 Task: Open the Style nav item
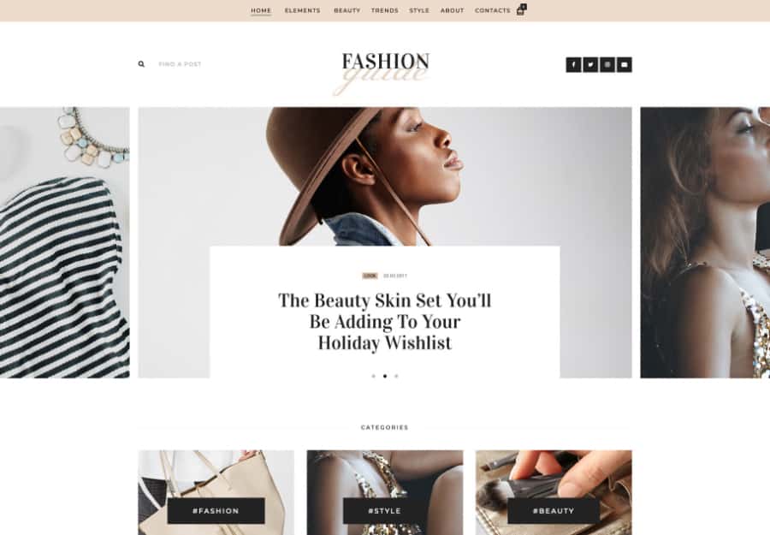coord(419,10)
